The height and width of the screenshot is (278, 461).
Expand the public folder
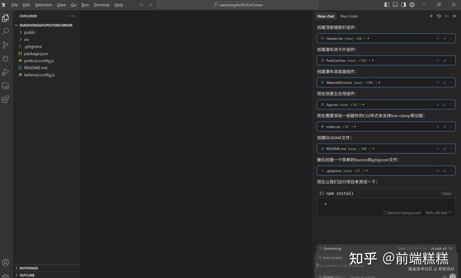29,32
